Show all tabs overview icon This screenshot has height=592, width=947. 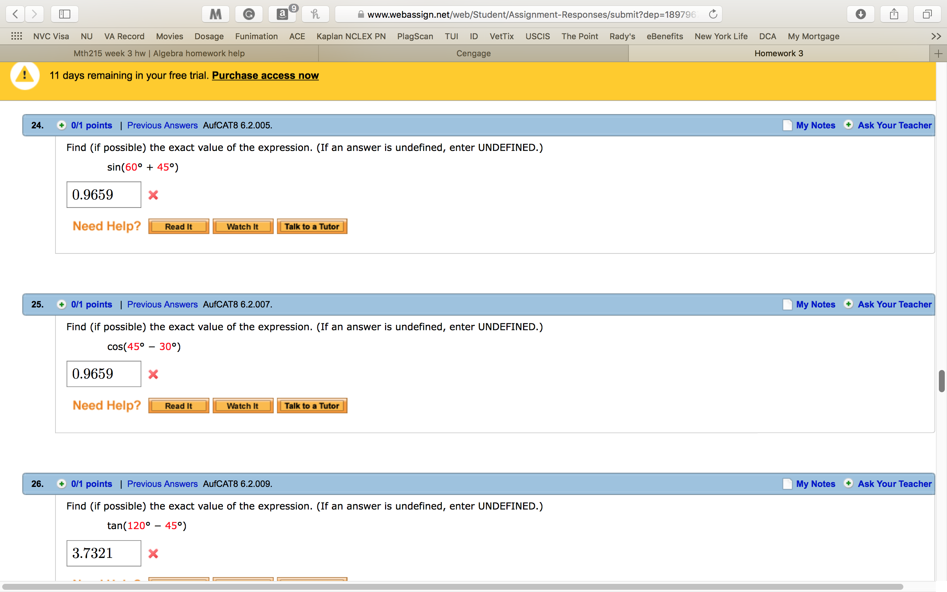click(x=927, y=14)
